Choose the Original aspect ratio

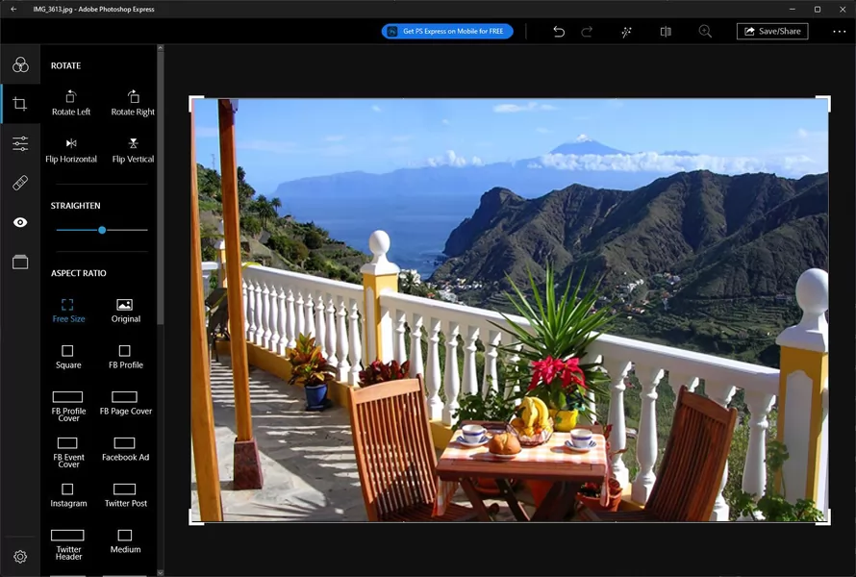click(126, 311)
